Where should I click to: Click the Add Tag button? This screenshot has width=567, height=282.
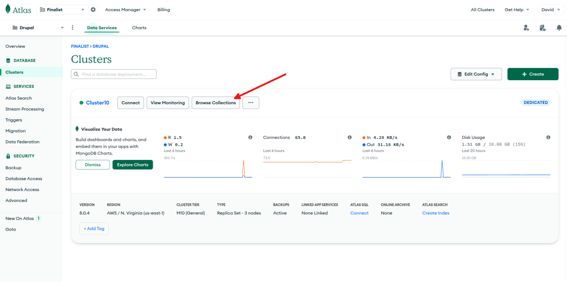click(x=94, y=228)
